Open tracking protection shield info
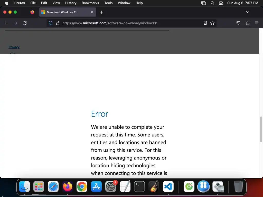Screen dimensions: 263x197 click(51, 23)
